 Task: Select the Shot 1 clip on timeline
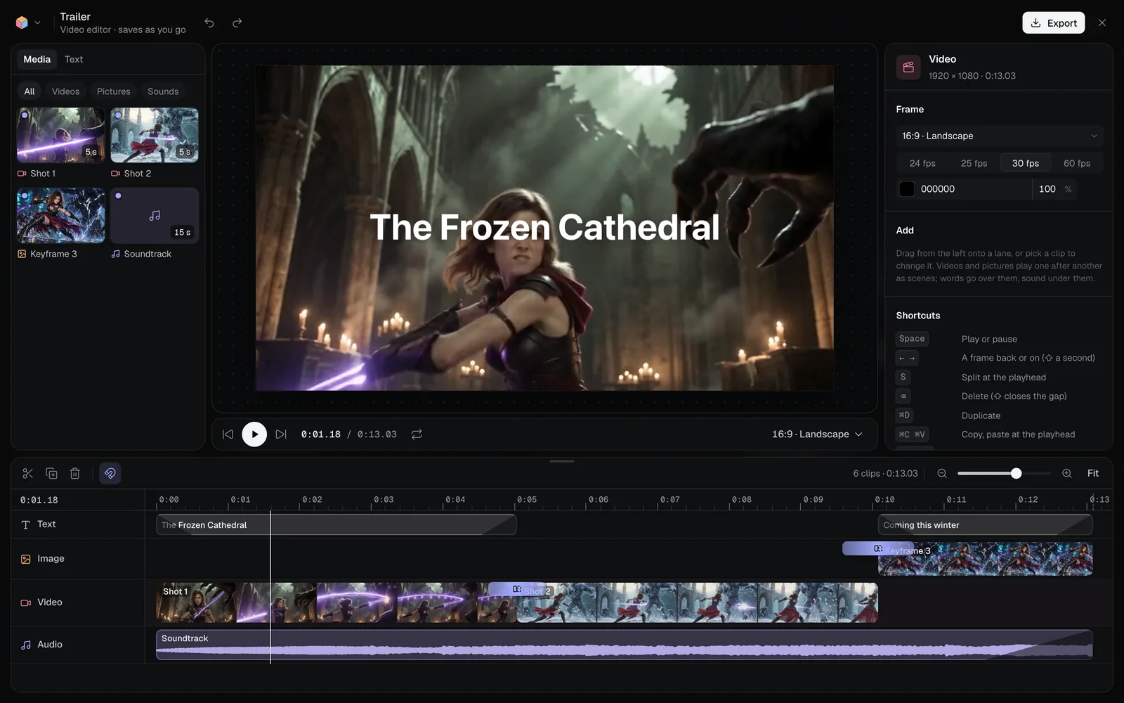(x=336, y=602)
